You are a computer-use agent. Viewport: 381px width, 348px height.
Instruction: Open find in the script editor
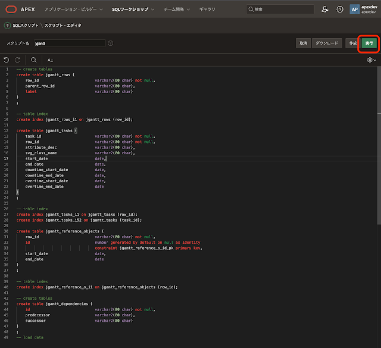tap(33, 60)
